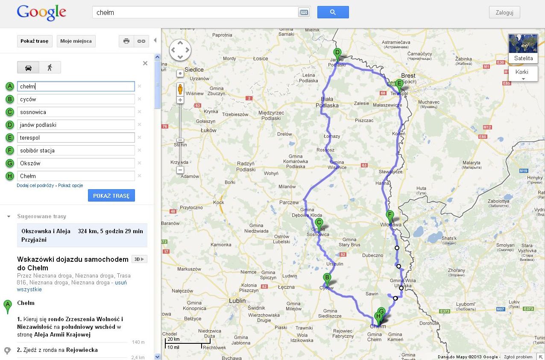Toggle Satelita map view

pos(523,48)
